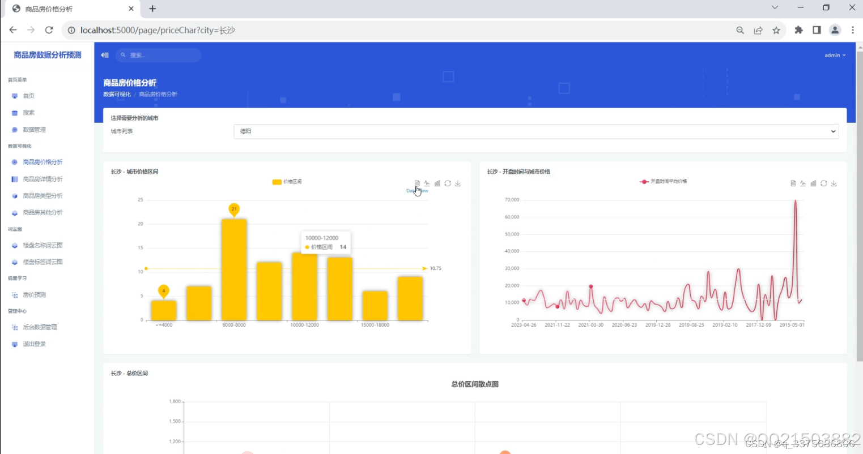Download 城市价格区间 chart as image
The height and width of the screenshot is (454, 863).
[457, 183]
